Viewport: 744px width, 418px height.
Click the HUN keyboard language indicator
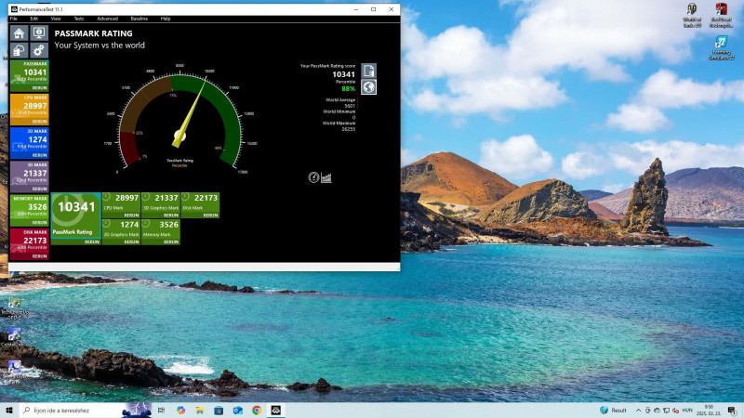pos(687,411)
